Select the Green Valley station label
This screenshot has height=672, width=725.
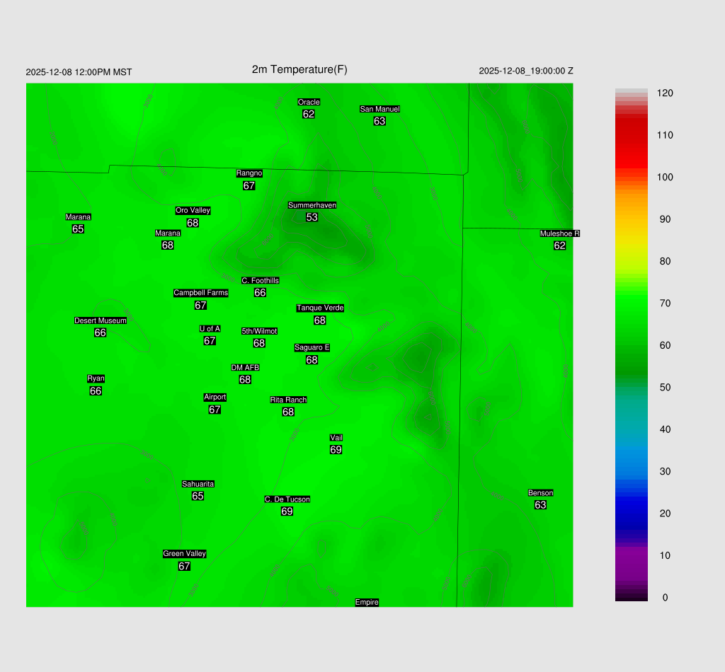[x=184, y=554]
